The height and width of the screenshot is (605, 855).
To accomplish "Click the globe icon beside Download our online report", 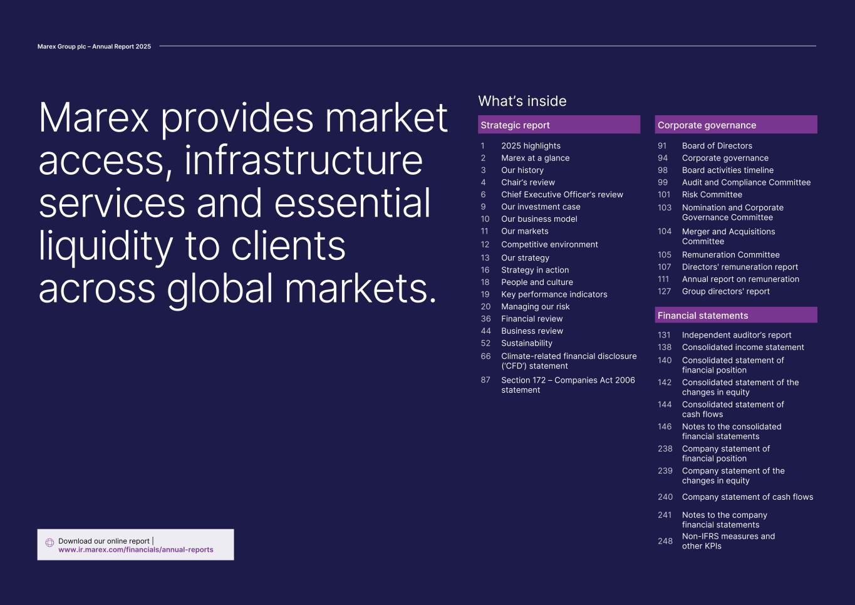I will coord(49,542).
